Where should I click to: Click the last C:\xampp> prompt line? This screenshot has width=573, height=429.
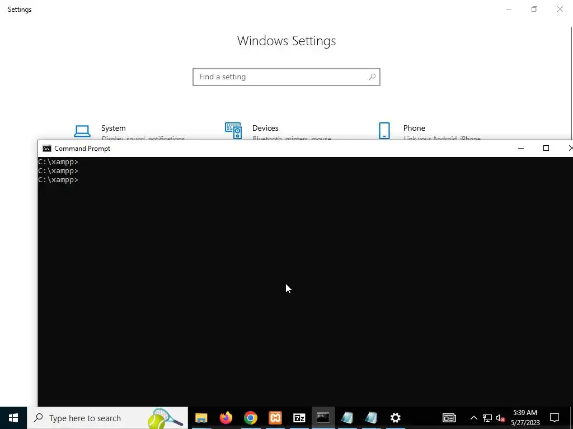point(58,180)
